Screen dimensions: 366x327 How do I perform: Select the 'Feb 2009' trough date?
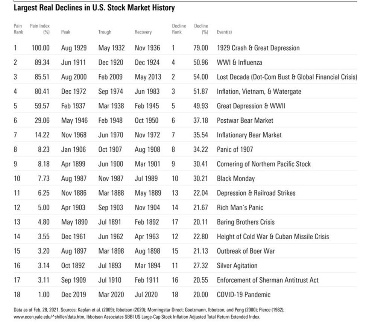[x=111, y=77]
